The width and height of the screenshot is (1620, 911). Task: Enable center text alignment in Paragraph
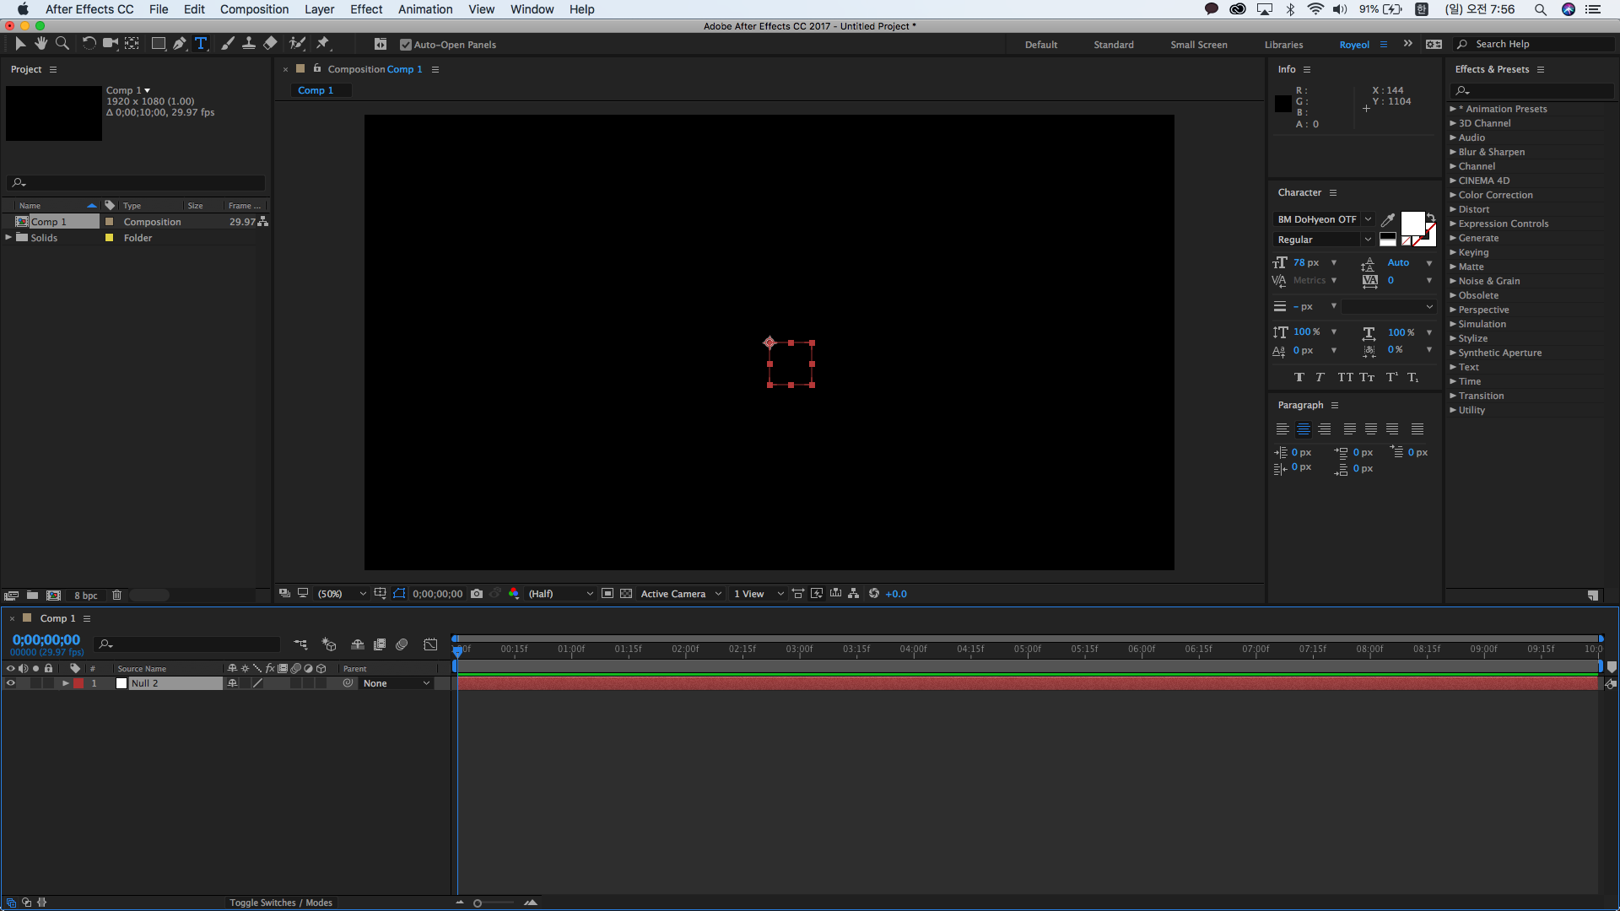1304,429
